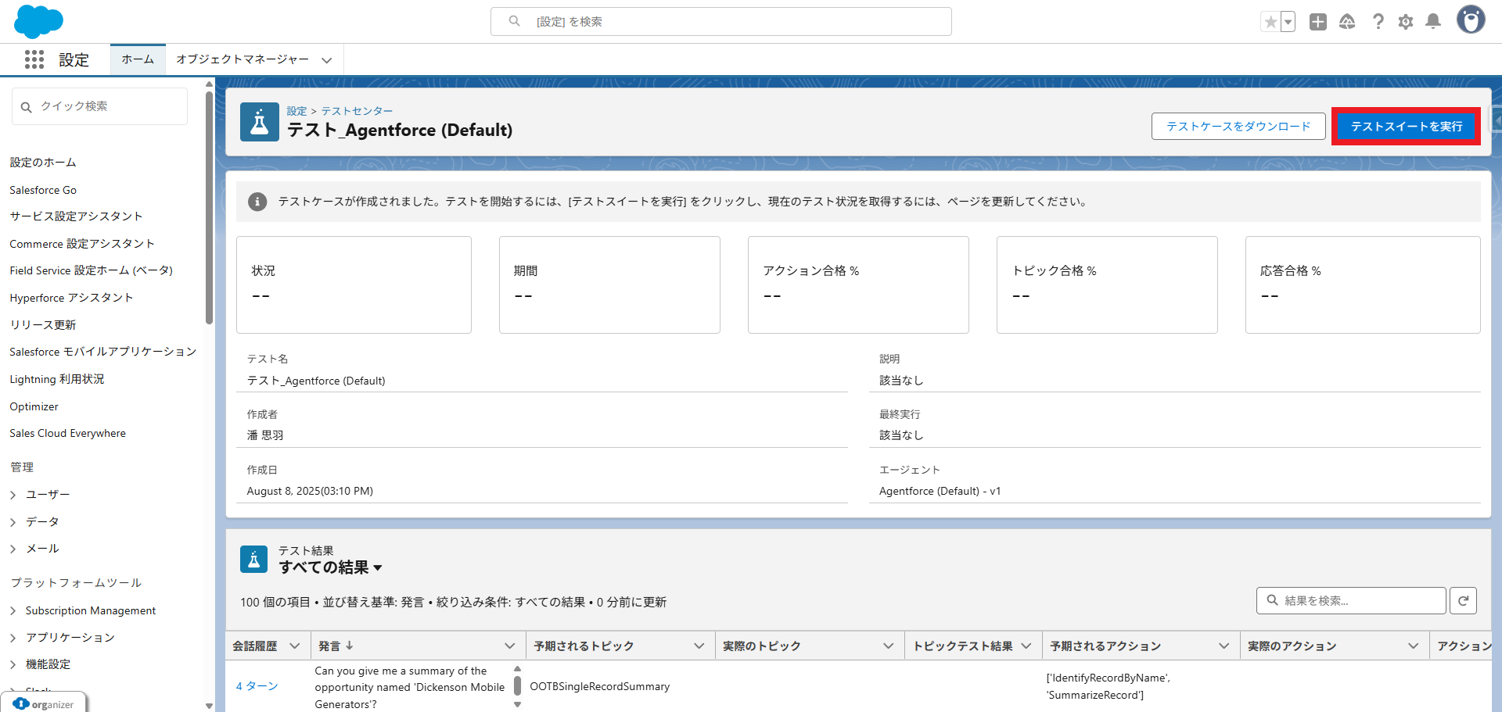The width and height of the screenshot is (1502, 712).
Task: Click the Agentforce (Default) - v1 agent value
Action: click(x=940, y=491)
